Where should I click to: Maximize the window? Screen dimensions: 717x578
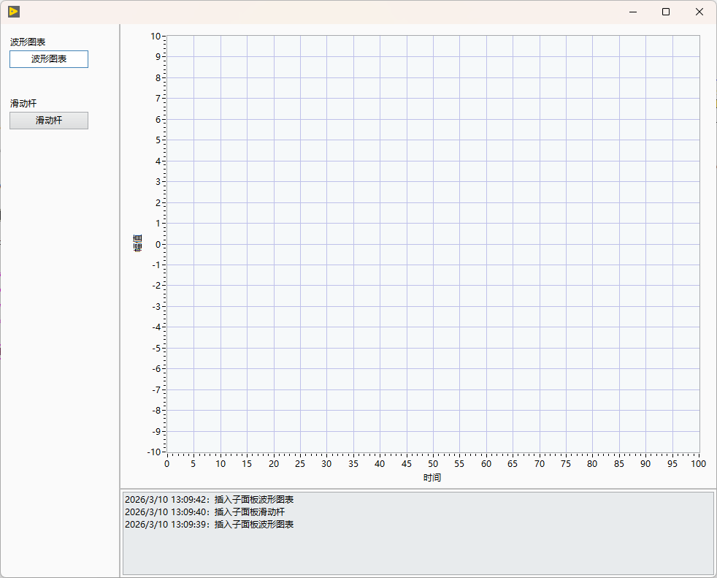tap(666, 12)
